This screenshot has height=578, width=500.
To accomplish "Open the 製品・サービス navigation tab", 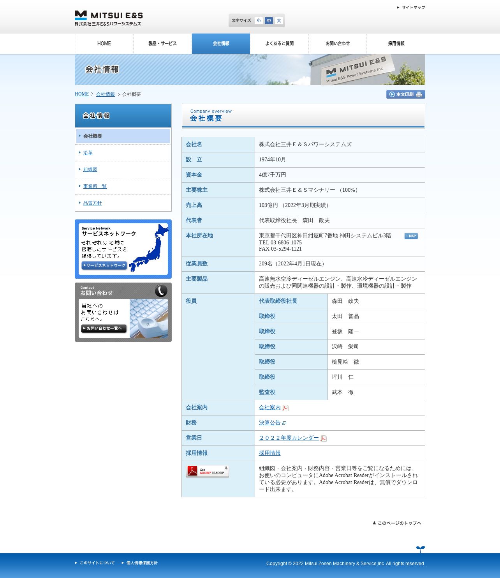I will [x=162, y=44].
